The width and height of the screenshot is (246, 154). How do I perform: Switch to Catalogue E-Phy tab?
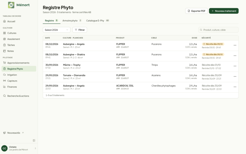97,21
